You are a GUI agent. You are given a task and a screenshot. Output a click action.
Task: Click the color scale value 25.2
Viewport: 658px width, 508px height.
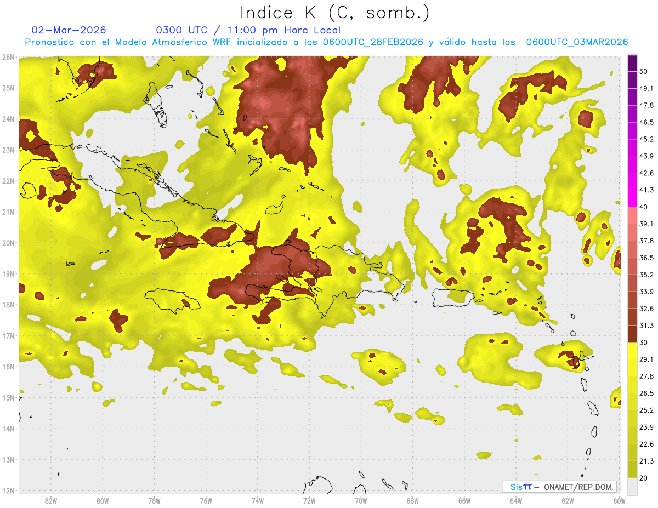pyautogui.click(x=646, y=410)
